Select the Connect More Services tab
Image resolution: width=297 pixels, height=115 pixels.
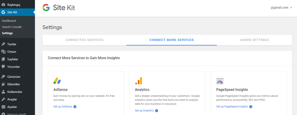click(x=172, y=40)
